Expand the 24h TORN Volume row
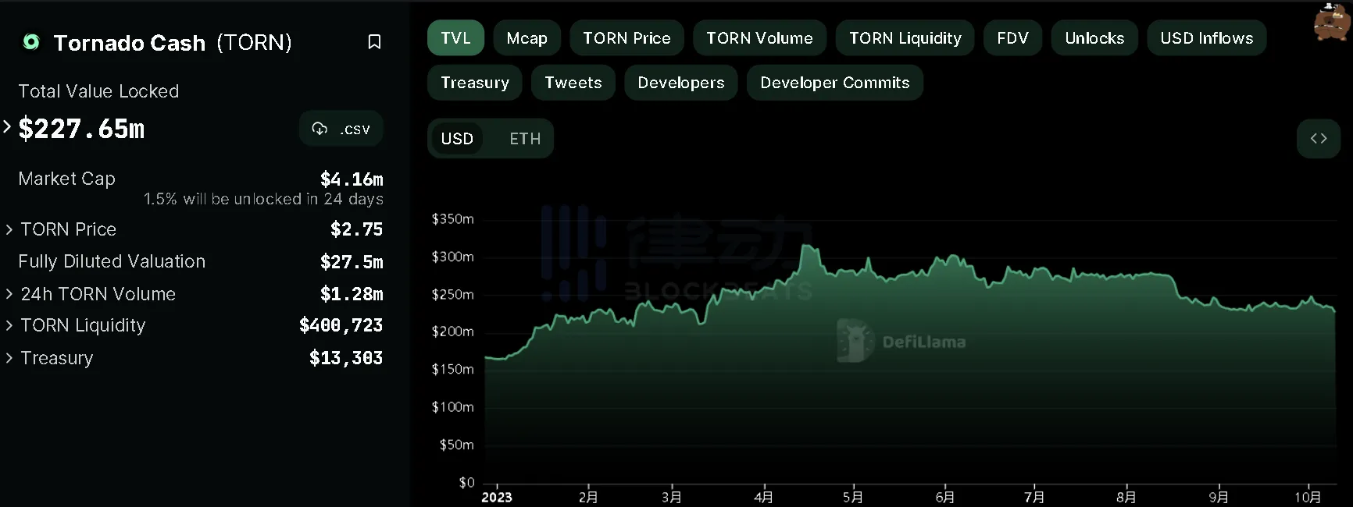Screen dimensions: 1353x507 (9, 294)
